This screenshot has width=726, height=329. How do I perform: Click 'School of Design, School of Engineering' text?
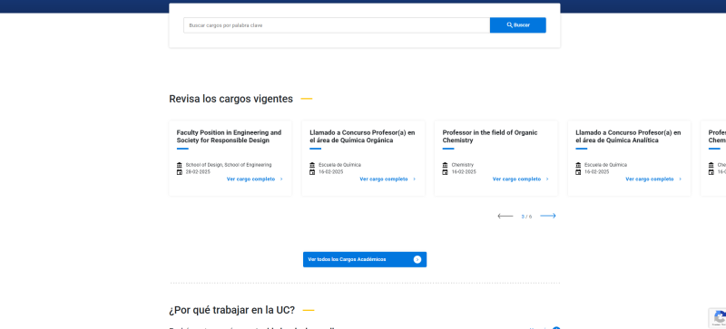pyautogui.click(x=229, y=165)
